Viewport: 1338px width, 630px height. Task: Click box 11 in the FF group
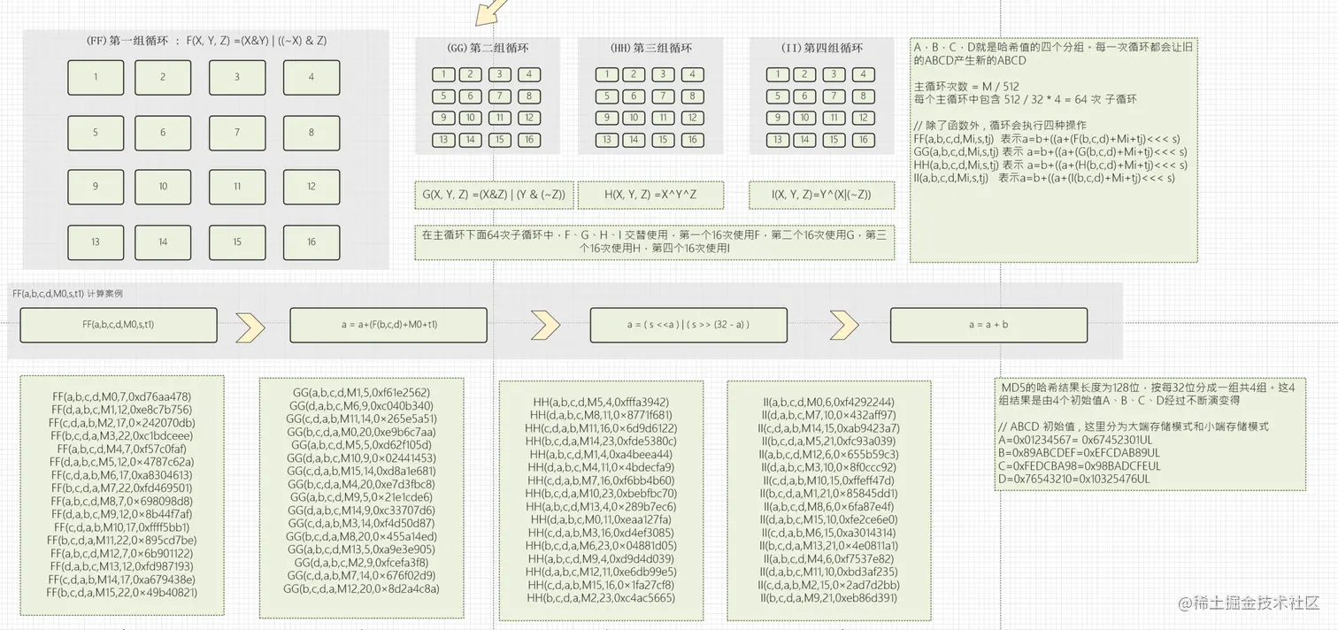pos(237,187)
